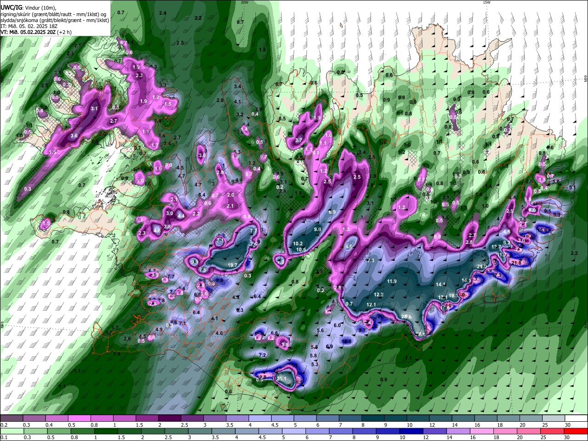Click the 19.5 precipitation value
The height and width of the screenshot is (441, 588).
[453, 295]
